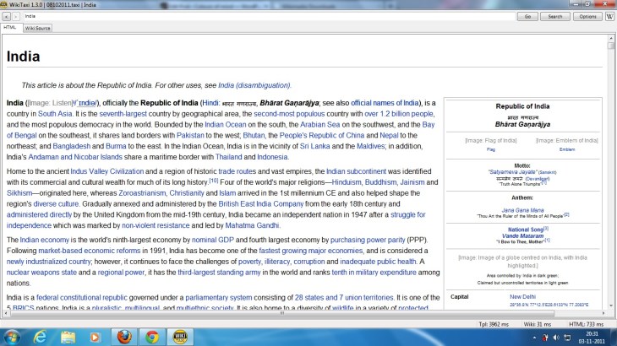This screenshot has height=346, width=617.
Task: Switch to the Wiki Source tab
Action: tap(37, 28)
